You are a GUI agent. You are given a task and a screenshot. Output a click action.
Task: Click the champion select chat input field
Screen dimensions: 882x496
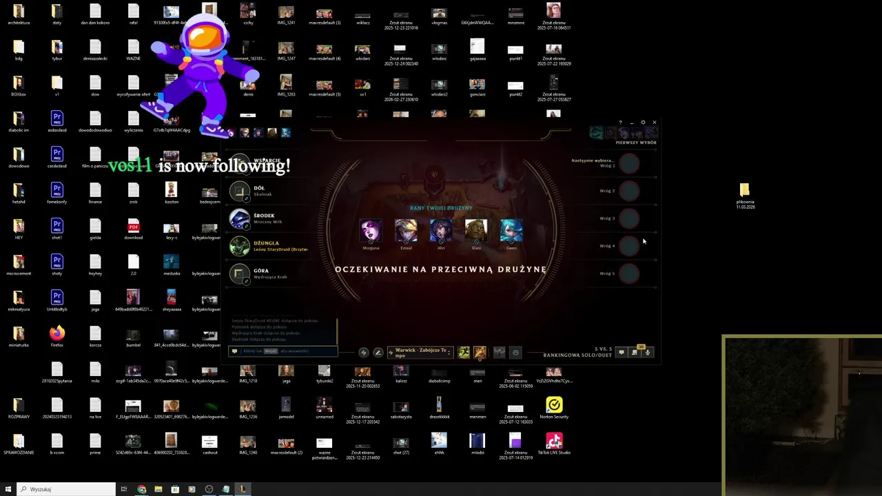pos(283,351)
